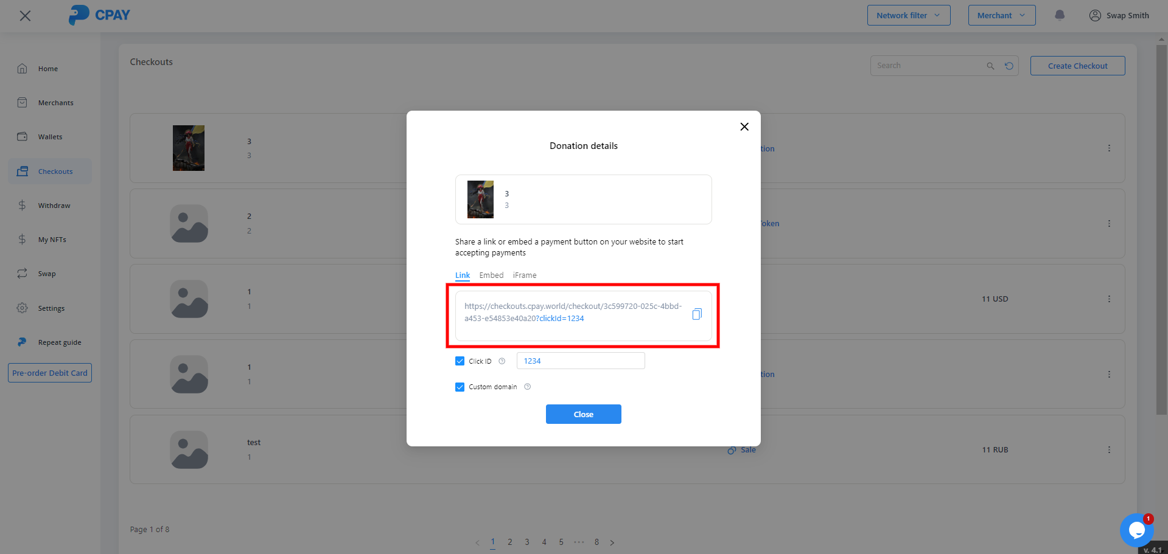
Task: Copy the checkout link to clipboard
Action: 697,314
